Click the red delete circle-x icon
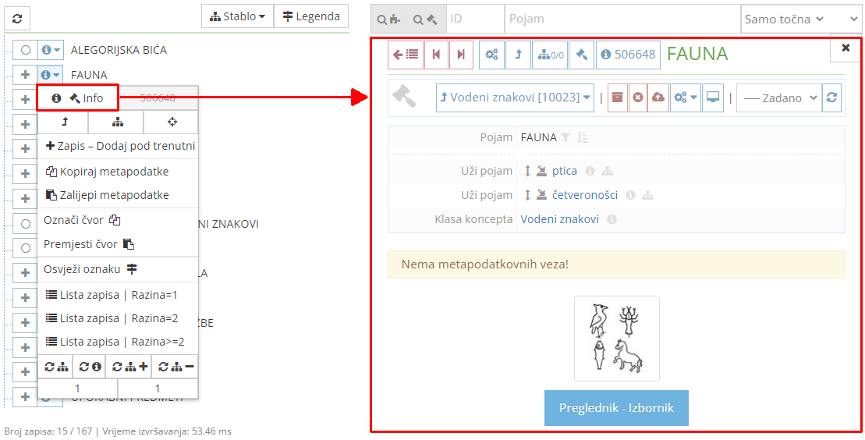Viewport: 865px width, 440px height. pyautogui.click(x=638, y=98)
